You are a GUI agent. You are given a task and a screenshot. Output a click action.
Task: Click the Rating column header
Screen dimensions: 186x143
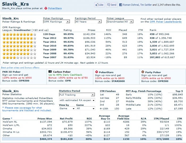pyautogui.click(x=67, y=30)
